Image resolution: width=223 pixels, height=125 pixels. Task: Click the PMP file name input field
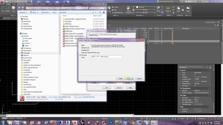(x=106, y=57)
